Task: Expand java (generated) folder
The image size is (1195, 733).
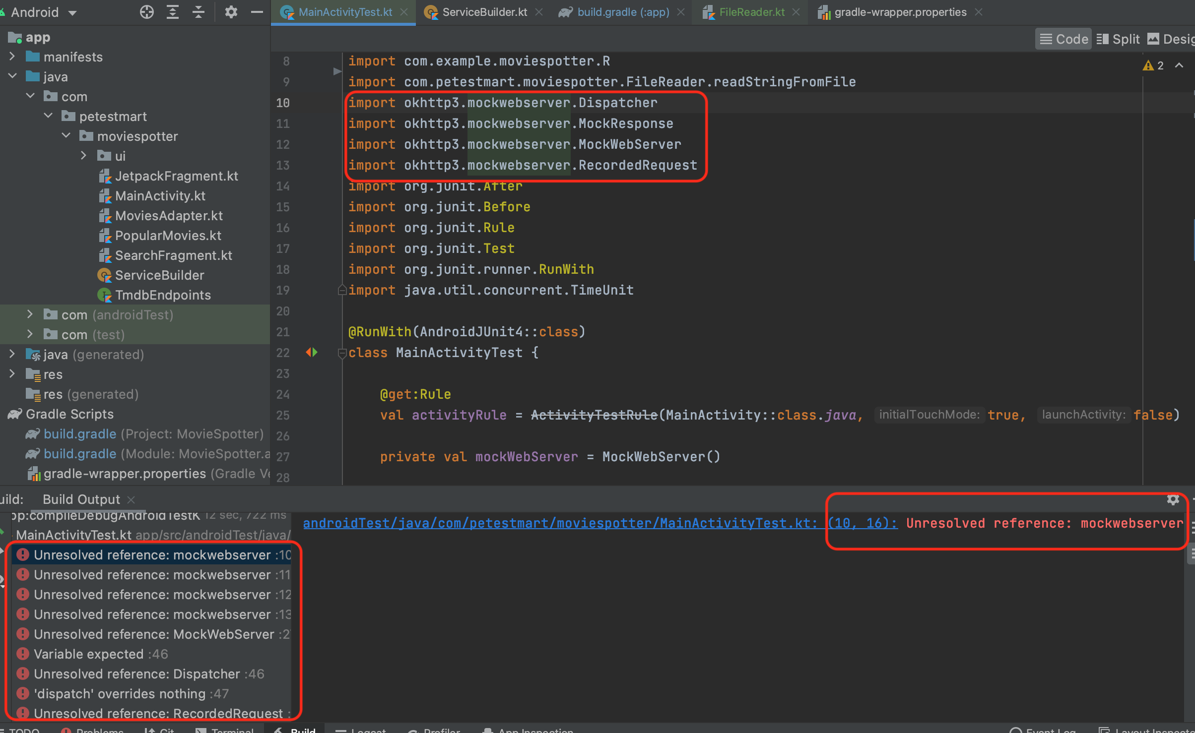Action: [12, 354]
